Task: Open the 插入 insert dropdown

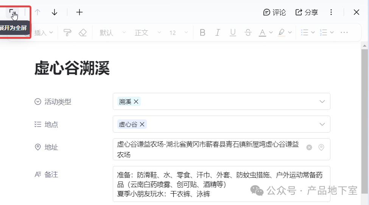Action: tap(44, 33)
